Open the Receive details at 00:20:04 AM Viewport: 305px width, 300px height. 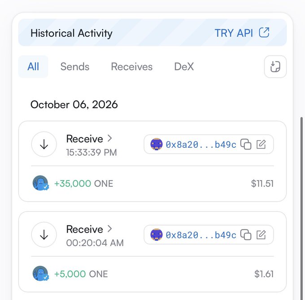(89, 229)
